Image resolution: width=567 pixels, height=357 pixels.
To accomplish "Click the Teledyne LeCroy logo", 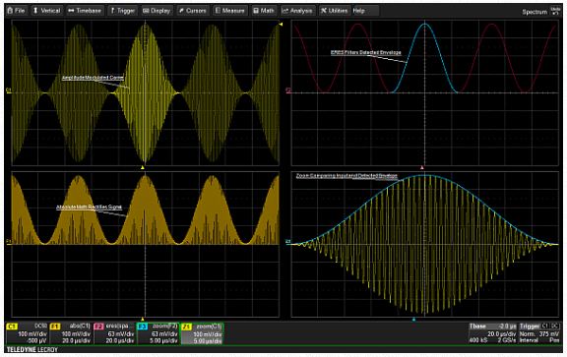I will [32, 349].
